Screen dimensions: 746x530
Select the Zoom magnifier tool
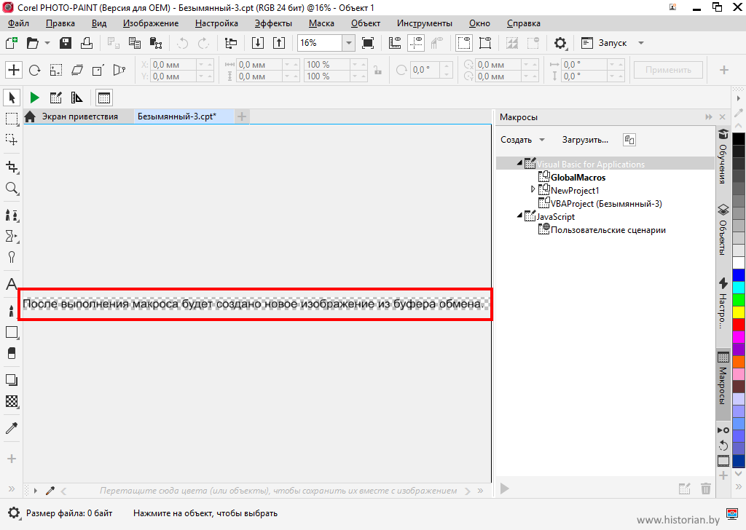(12, 189)
